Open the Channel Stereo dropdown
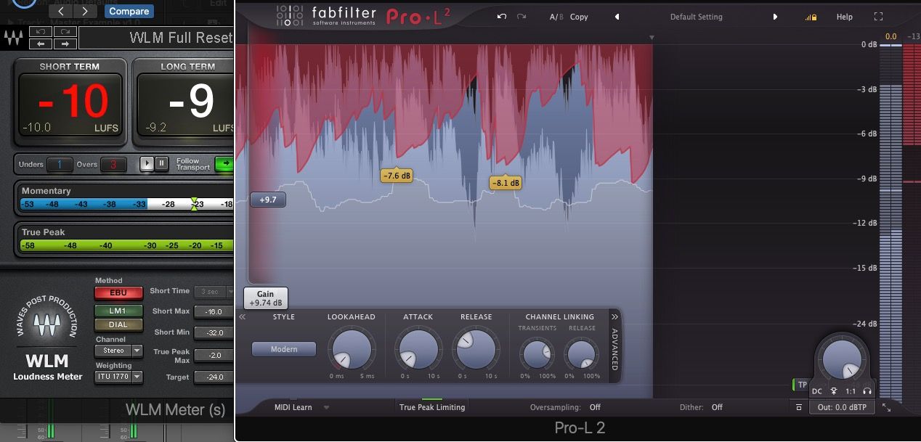Screen dimensions: 921x442 click(119, 351)
